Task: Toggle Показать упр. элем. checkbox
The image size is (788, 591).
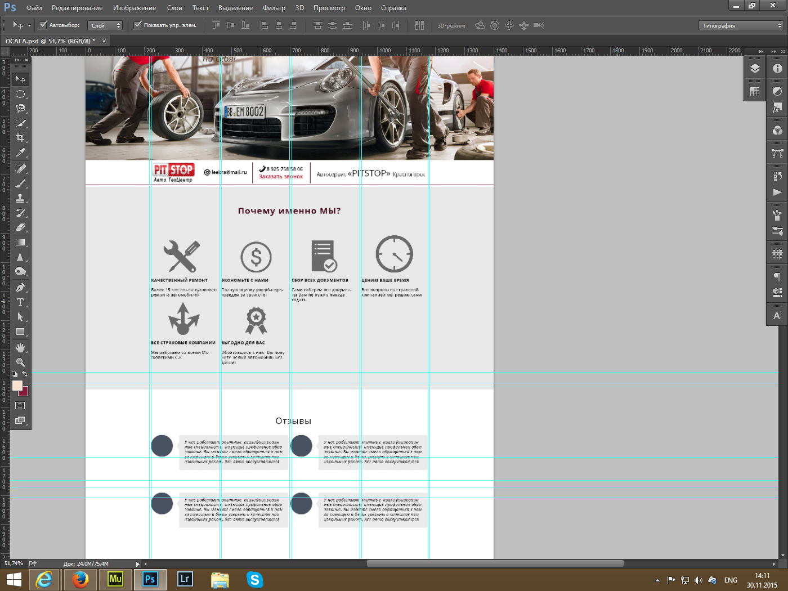Action: 137,25
